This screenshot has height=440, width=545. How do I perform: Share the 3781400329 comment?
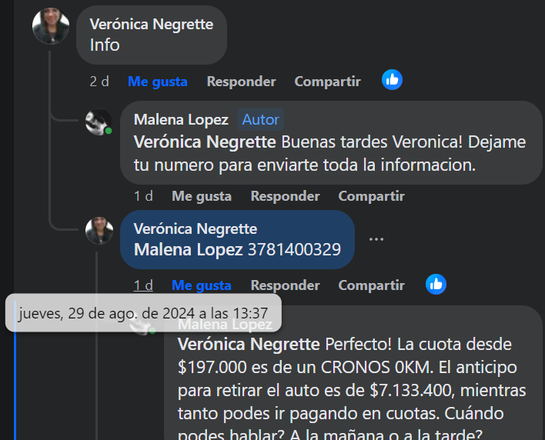pyautogui.click(x=371, y=285)
